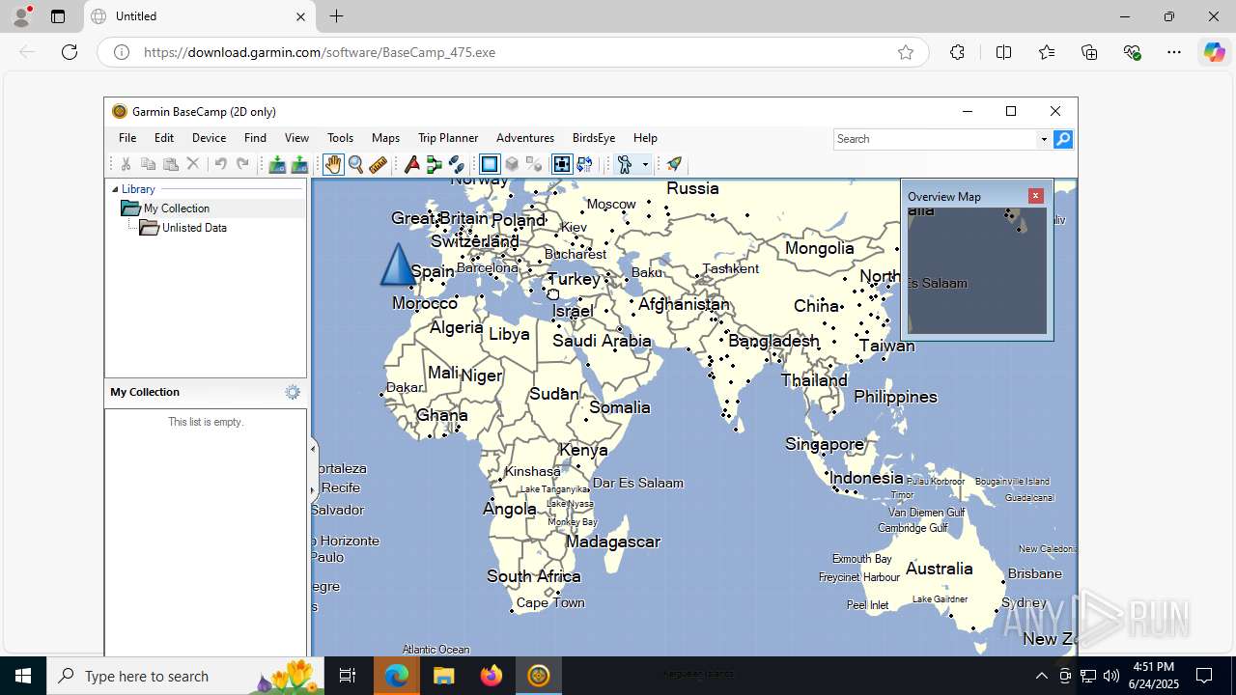Select the Hand pan tool
This screenshot has width=1236, height=695.
[x=333, y=164]
